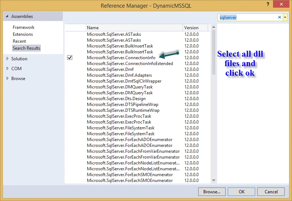This screenshot has width=292, height=201.
Task: Select the Framework category
Action: [24, 27]
